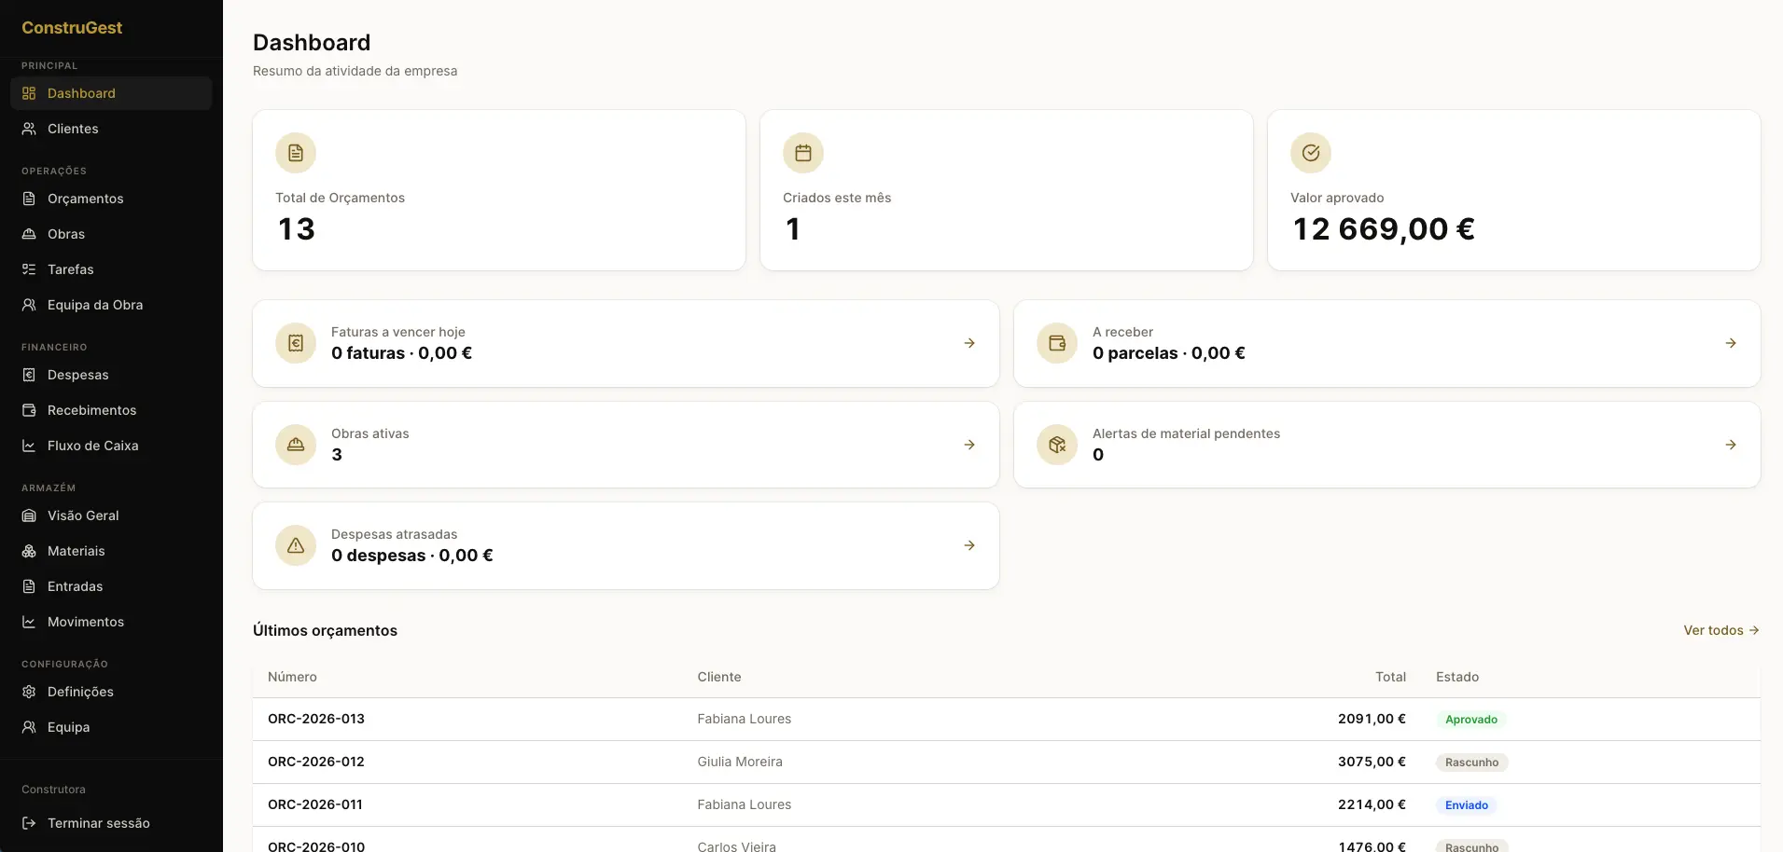Open the Obras ativas card arrow

click(x=969, y=445)
